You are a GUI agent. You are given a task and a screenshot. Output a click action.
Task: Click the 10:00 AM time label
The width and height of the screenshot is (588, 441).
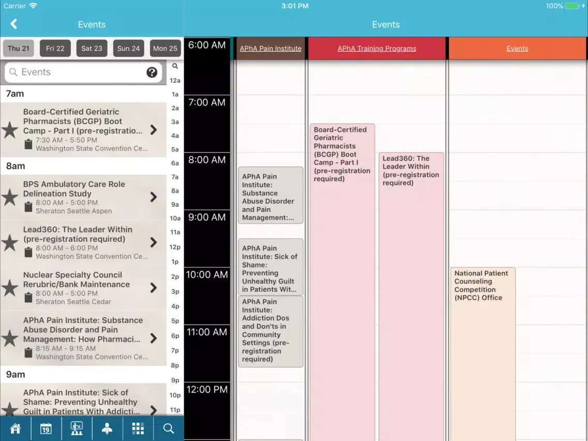pos(207,274)
